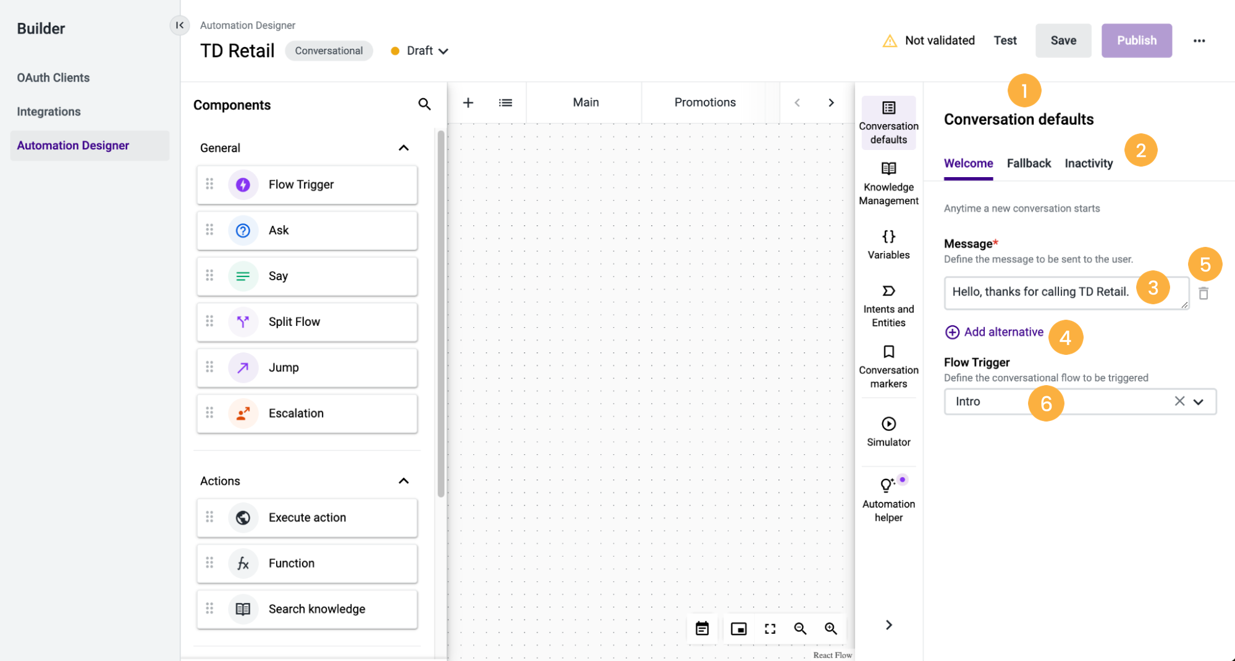Select the Ask component
The width and height of the screenshot is (1235, 661).
[x=307, y=230]
